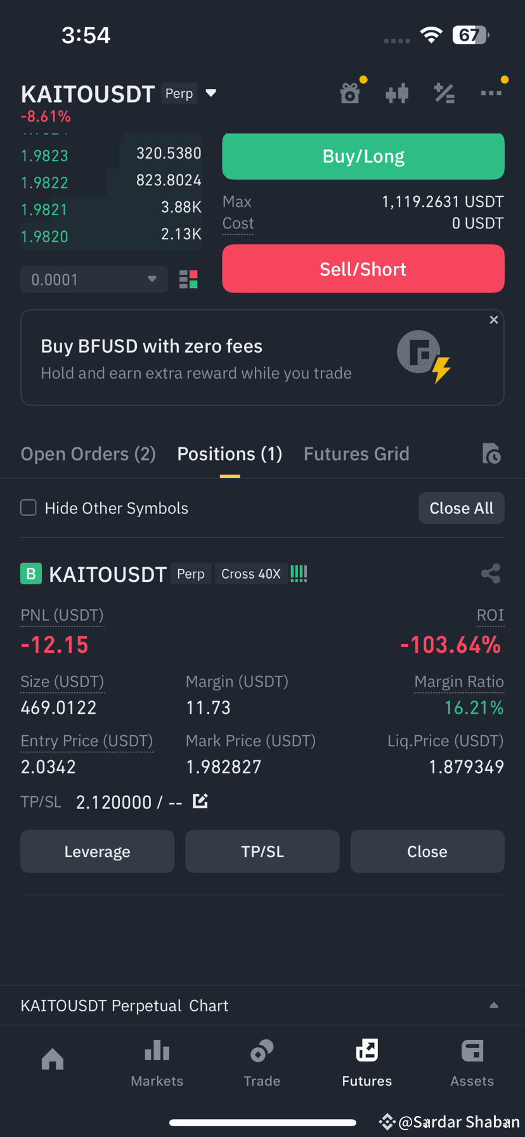The height and width of the screenshot is (1137, 525).
Task: Tap the Cross 40X margin badge
Action: 251,574
